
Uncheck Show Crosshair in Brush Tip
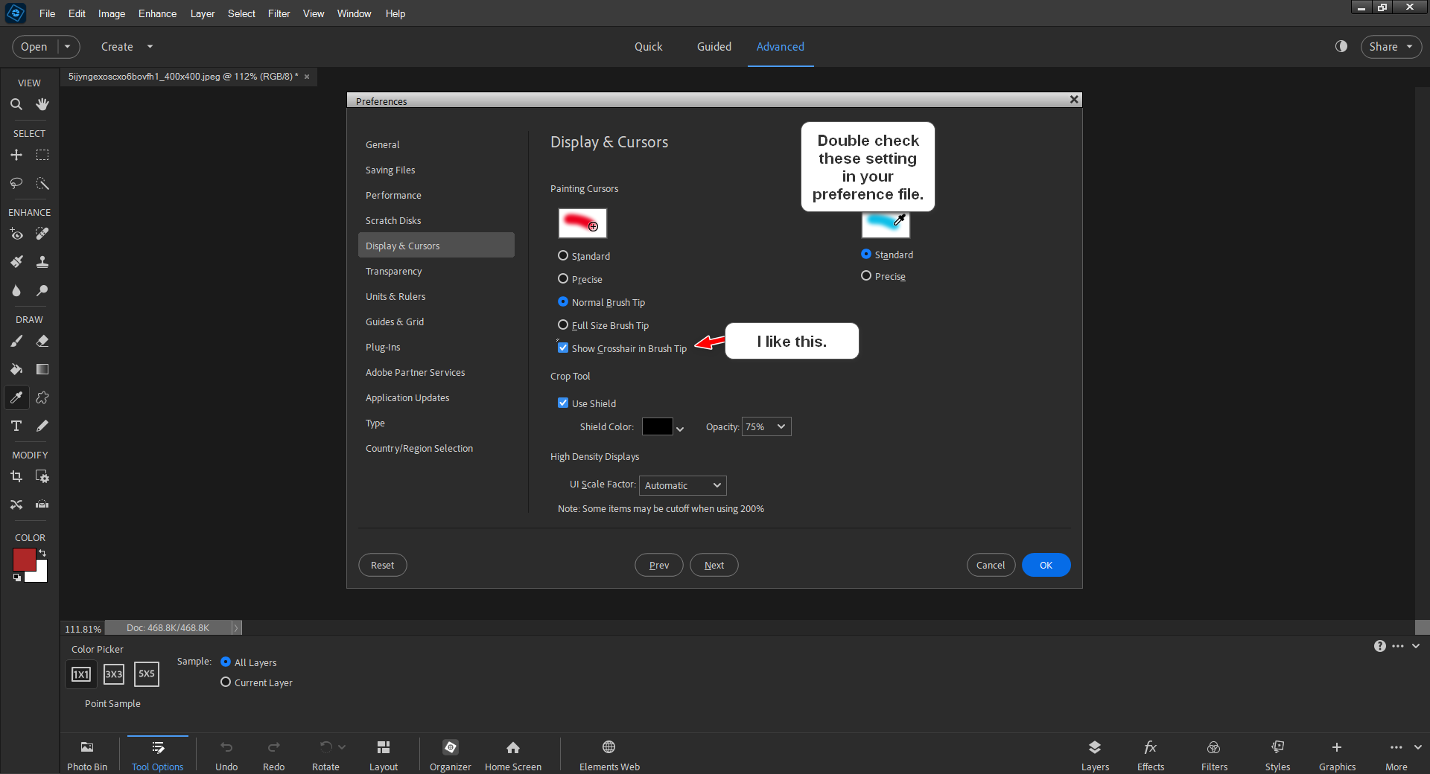pos(563,348)
